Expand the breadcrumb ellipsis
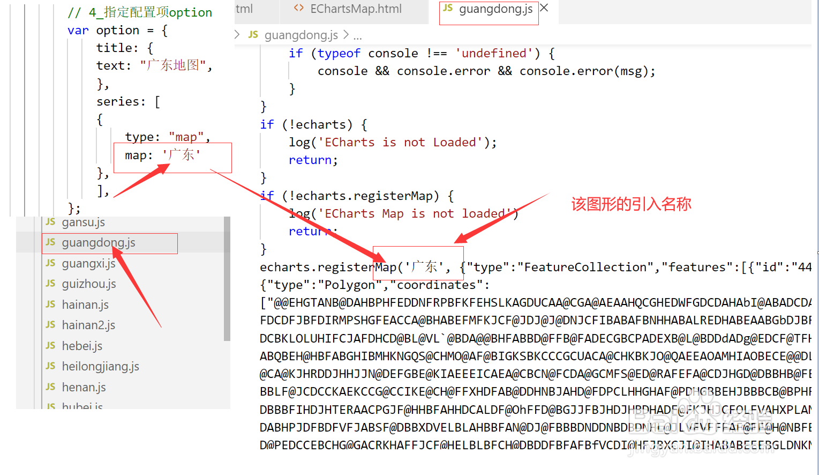The image size is (819, 475). [358, 36]
